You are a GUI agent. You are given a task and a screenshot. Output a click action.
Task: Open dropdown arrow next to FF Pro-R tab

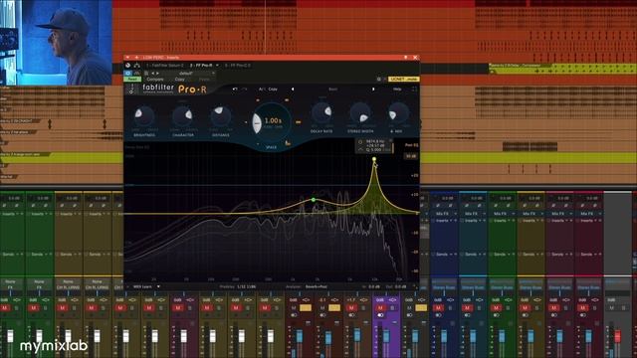217,65
